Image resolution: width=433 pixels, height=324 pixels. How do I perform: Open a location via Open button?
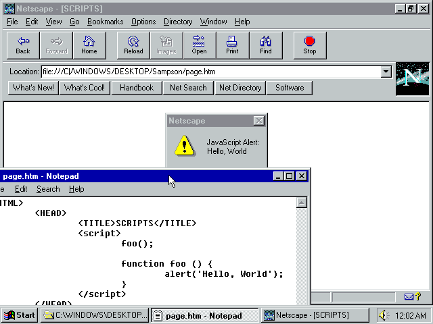(x=200, y=45)
